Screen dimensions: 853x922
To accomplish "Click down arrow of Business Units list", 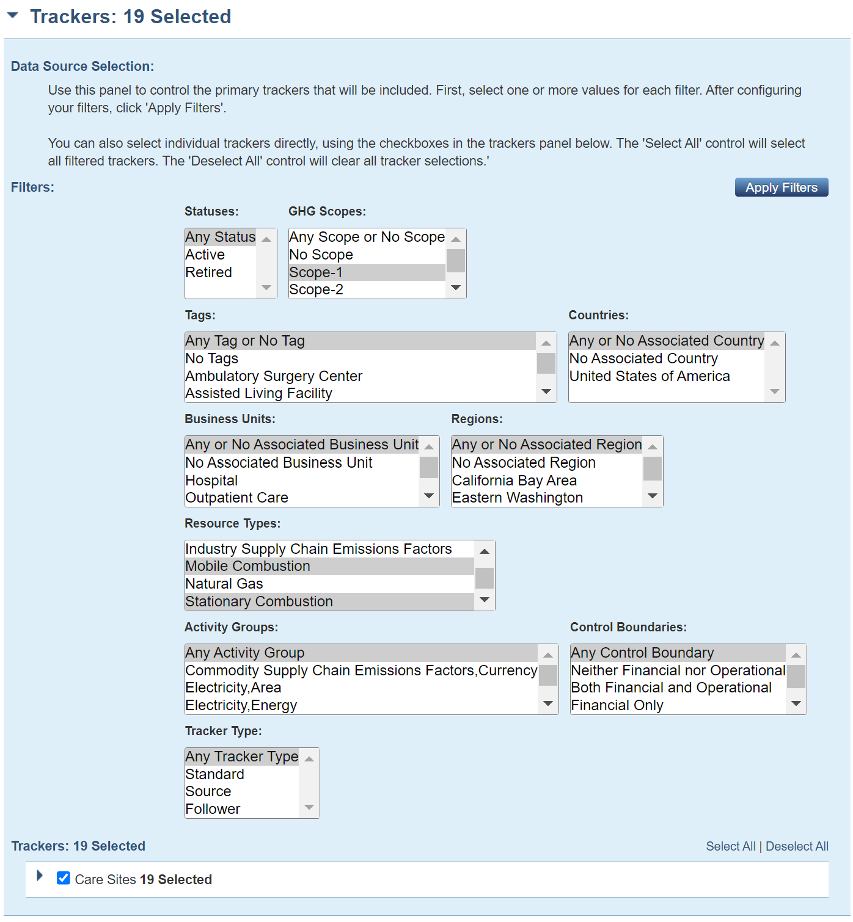I will (x=429, y=496).
